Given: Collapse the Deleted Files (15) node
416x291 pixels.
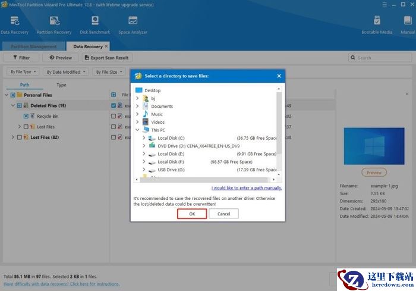Looking at the screenshot, I should [12, 105].
